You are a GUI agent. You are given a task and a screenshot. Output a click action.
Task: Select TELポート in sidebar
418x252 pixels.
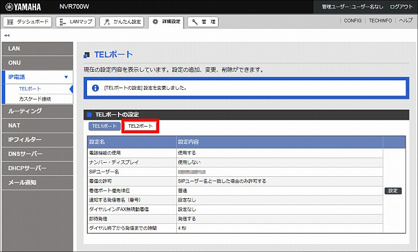pos(30,89)
